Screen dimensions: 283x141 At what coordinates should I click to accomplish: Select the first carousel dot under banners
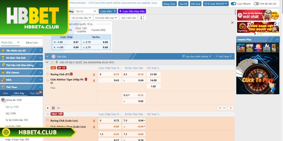coord(255,34)
